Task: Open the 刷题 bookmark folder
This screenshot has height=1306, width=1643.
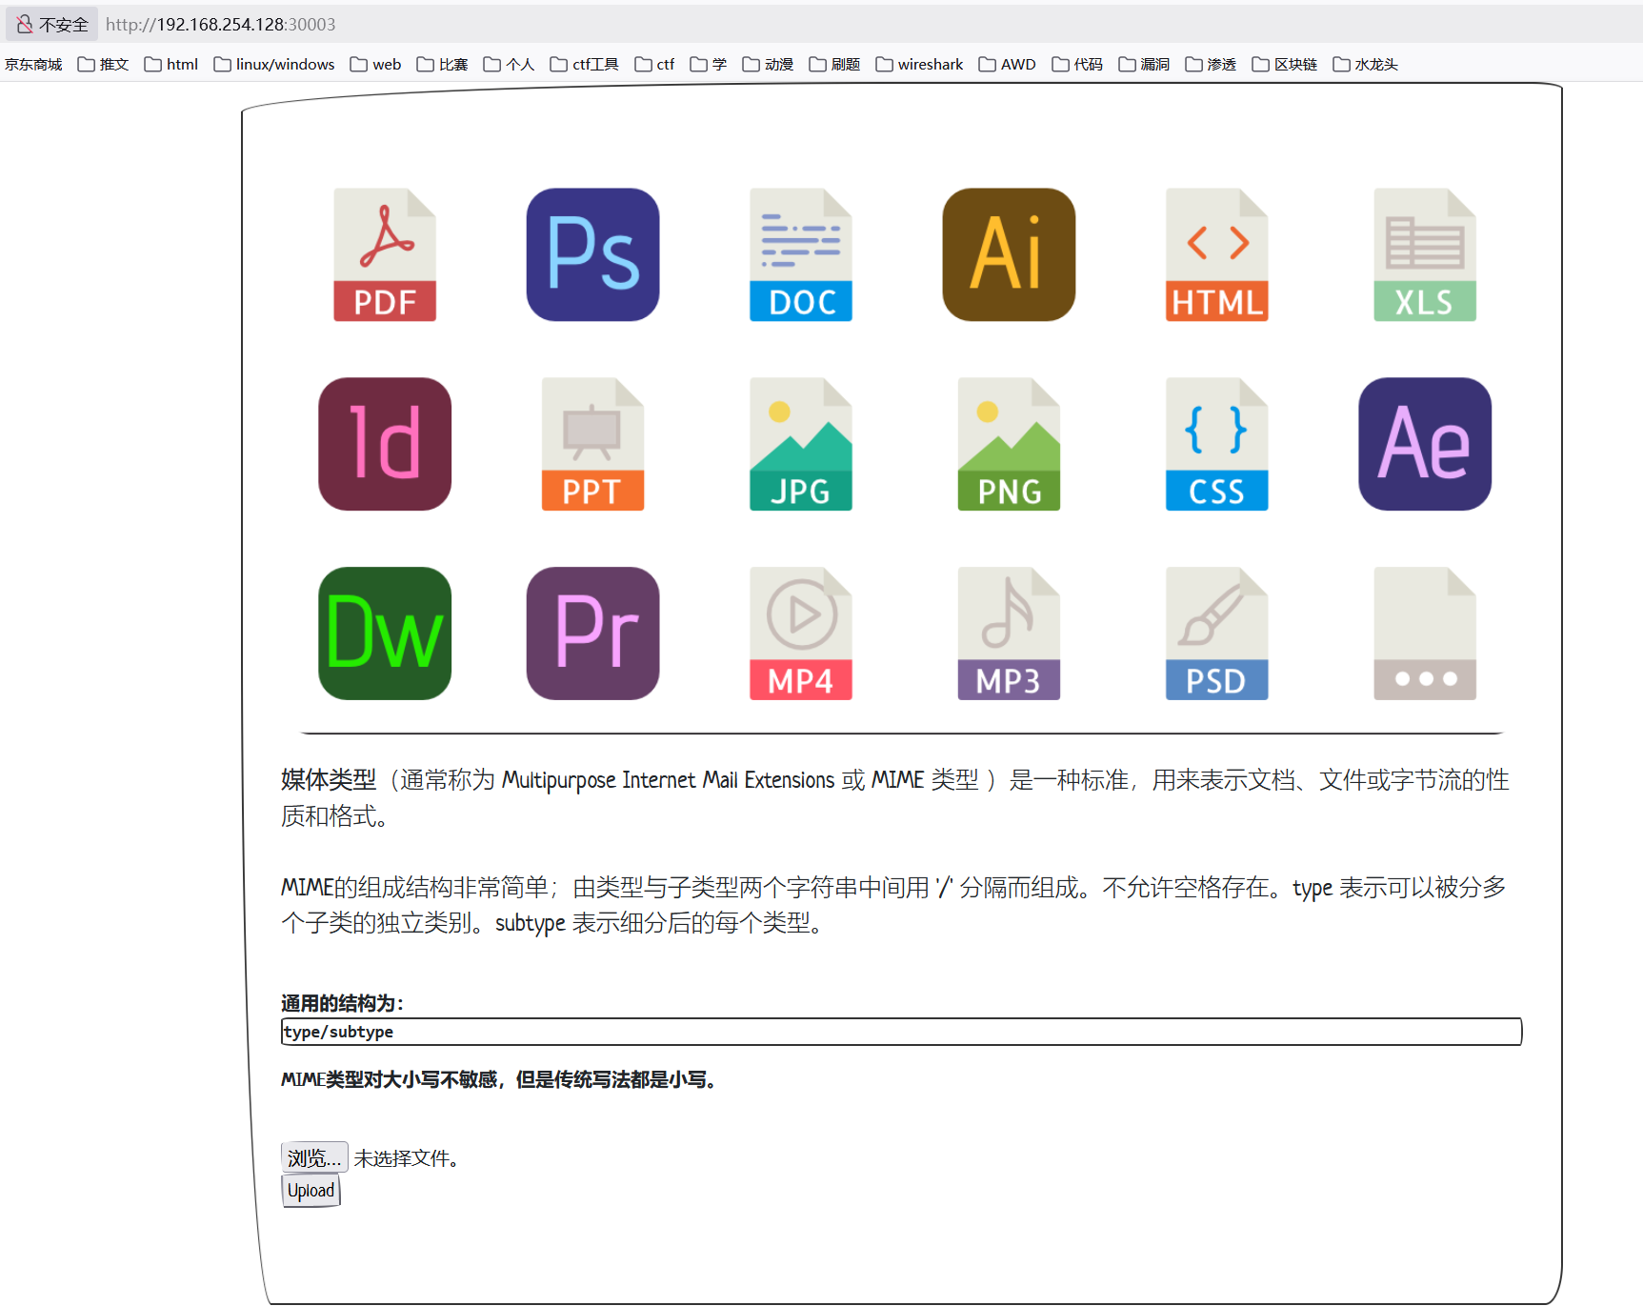Action: pyautogui.click(x=834, y=64)
